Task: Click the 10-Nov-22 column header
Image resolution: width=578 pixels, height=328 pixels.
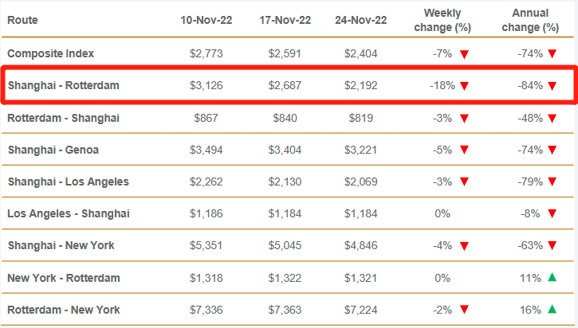Action: click(x=206, y=20)
